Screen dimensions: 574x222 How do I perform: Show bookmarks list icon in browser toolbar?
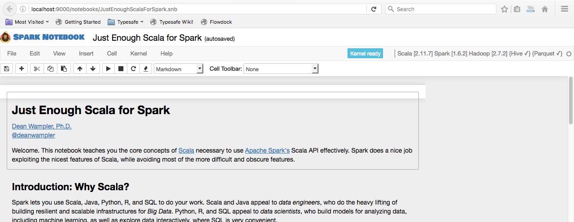[517, 9]
